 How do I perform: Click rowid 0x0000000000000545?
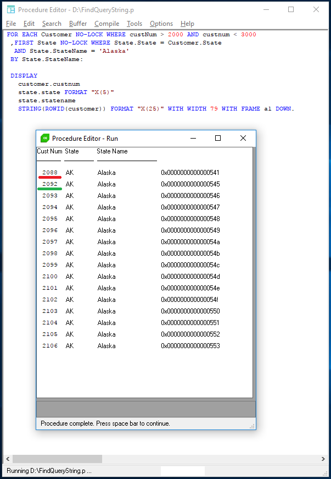pyautogui.click(x=190, y=184)
